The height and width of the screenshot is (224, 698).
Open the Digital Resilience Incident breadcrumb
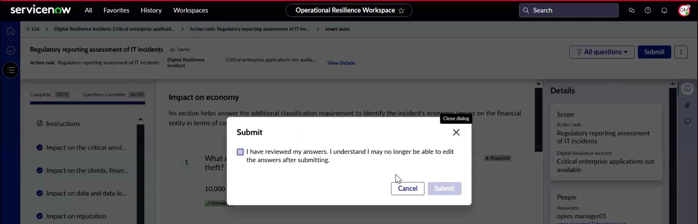click(114, 29)
